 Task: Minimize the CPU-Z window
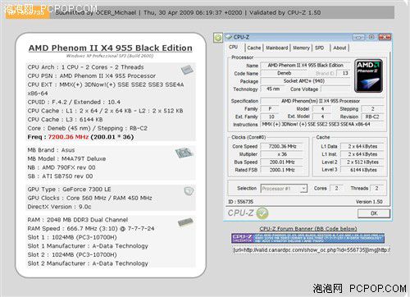pyautogui.click(x=358, y=37)
